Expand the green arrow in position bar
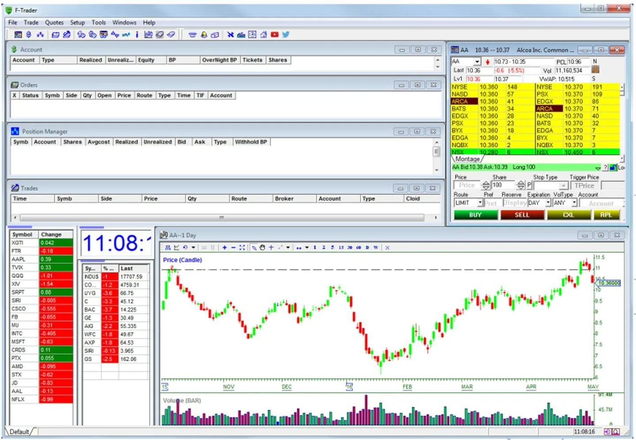The image size is (636, 440). (598, 168)
